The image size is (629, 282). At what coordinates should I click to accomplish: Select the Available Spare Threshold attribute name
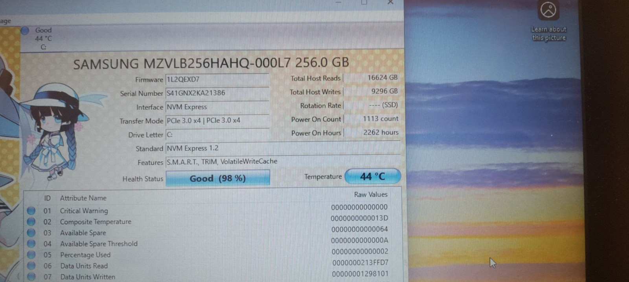(99, 244)
